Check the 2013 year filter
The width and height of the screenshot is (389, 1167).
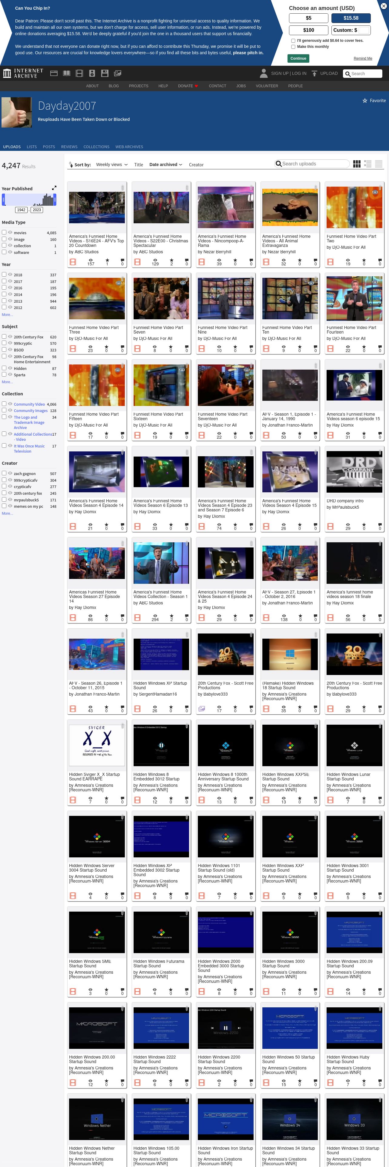pyautogui.click(x=4, y=300)
